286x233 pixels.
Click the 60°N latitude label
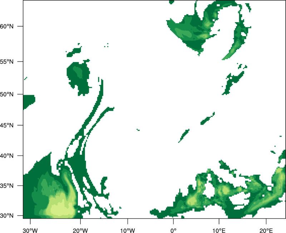[x=7, y=26]
